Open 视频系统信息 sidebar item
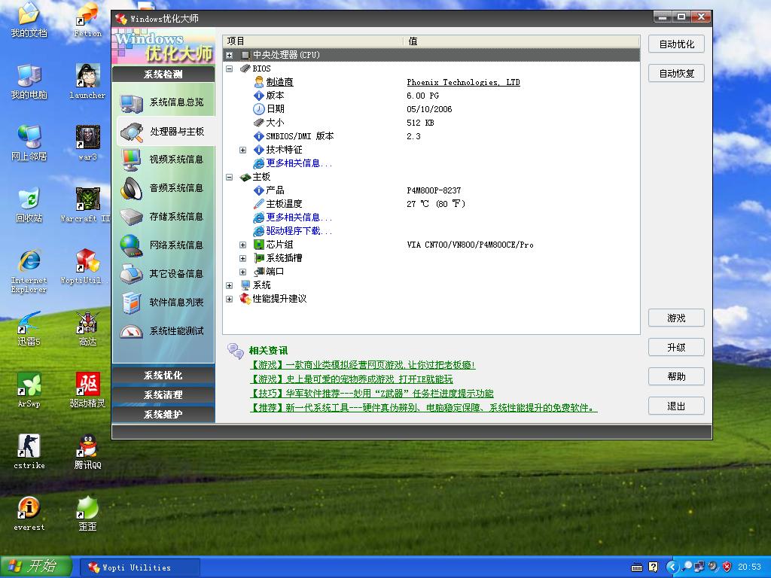 coord(163,160)
